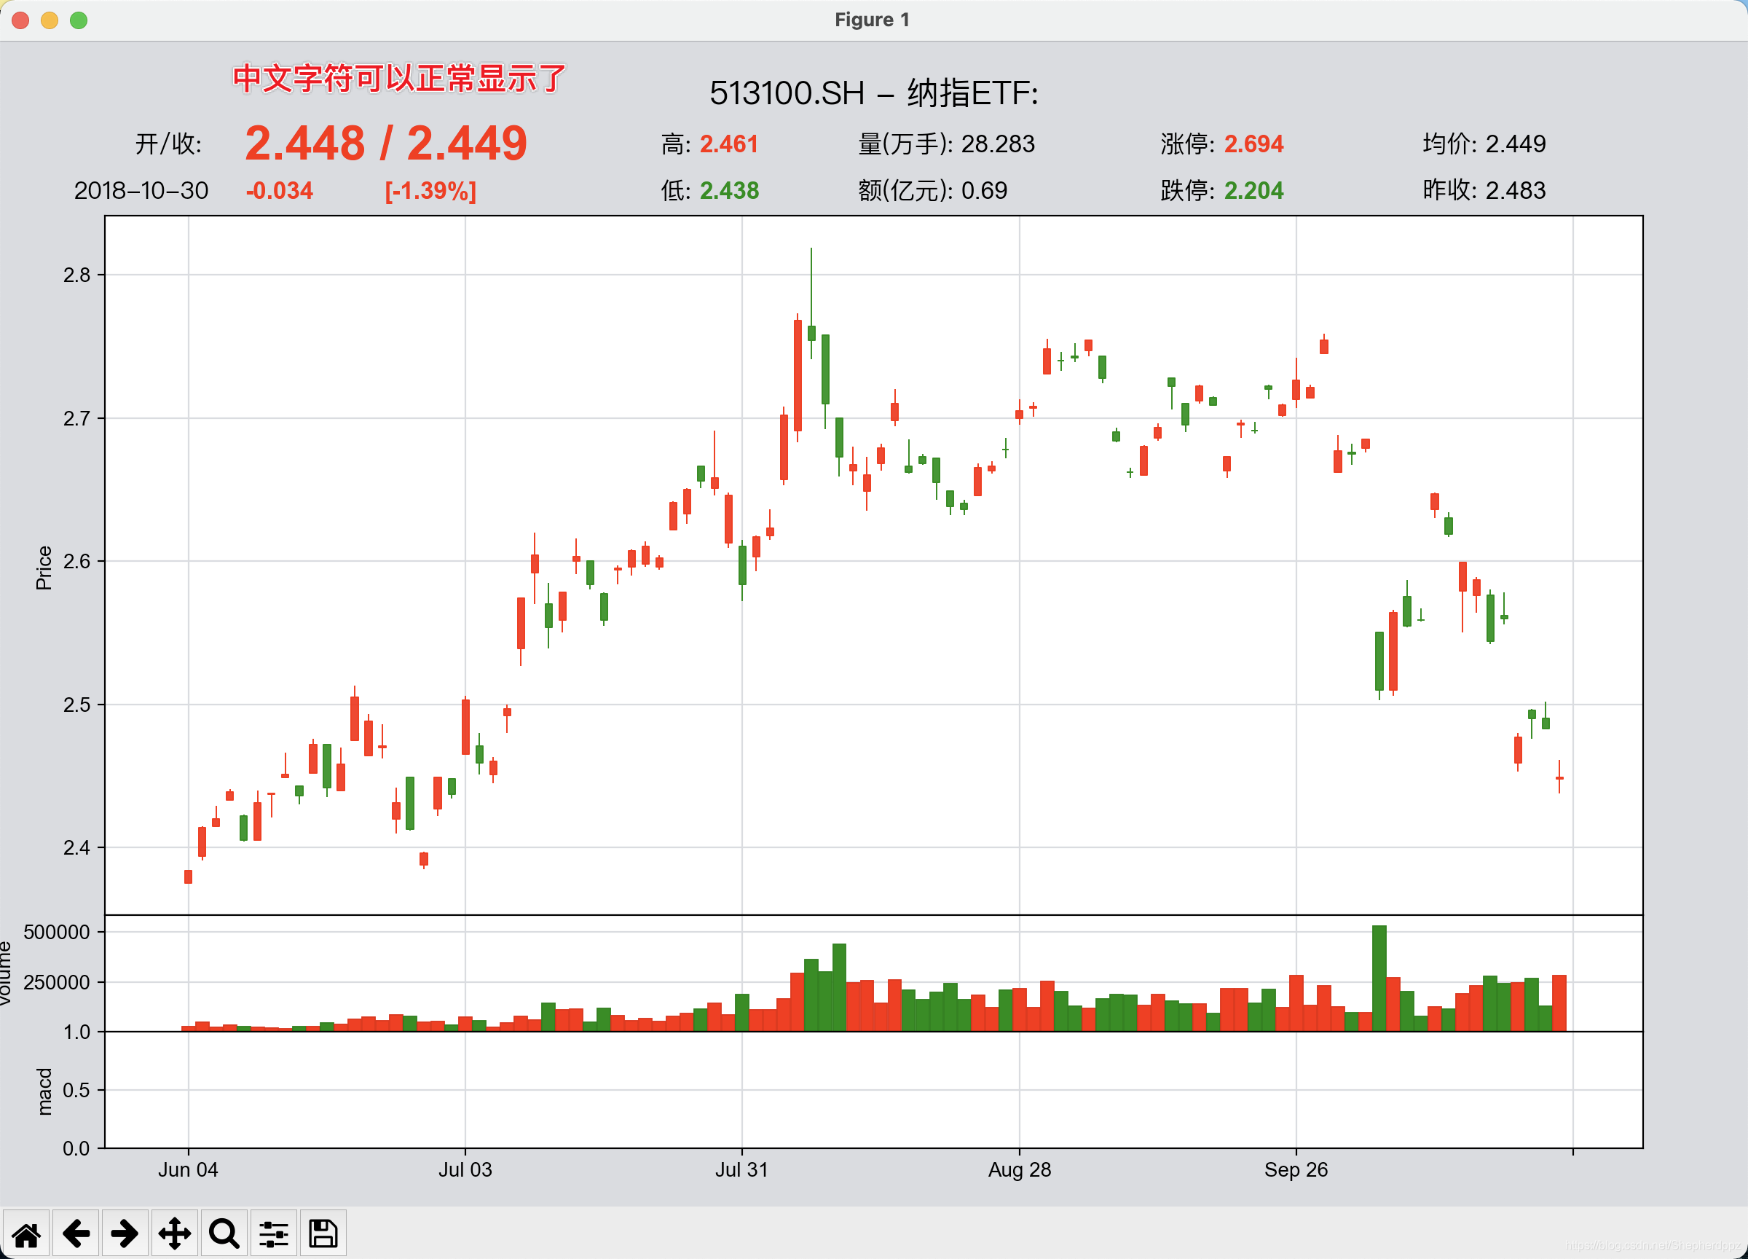The image size is (1748, 1259).
Task: Click the red Chinese annotation text
Action: (x=399, y=79)
